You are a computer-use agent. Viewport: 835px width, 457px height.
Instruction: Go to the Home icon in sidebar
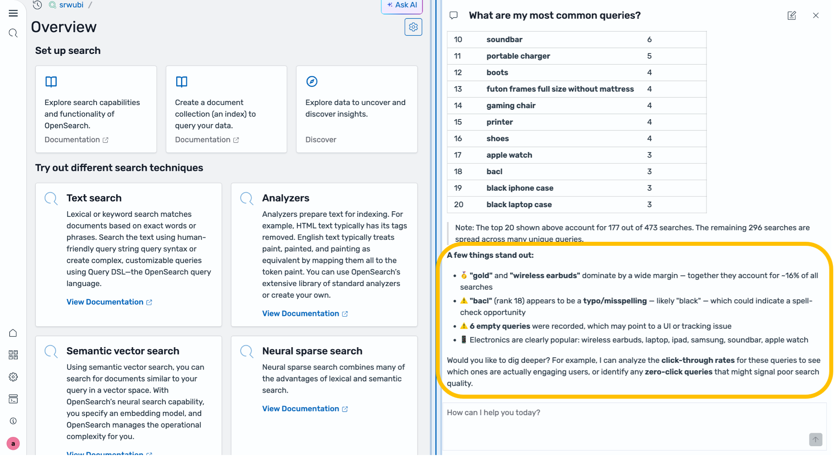(x=13, y=333)
